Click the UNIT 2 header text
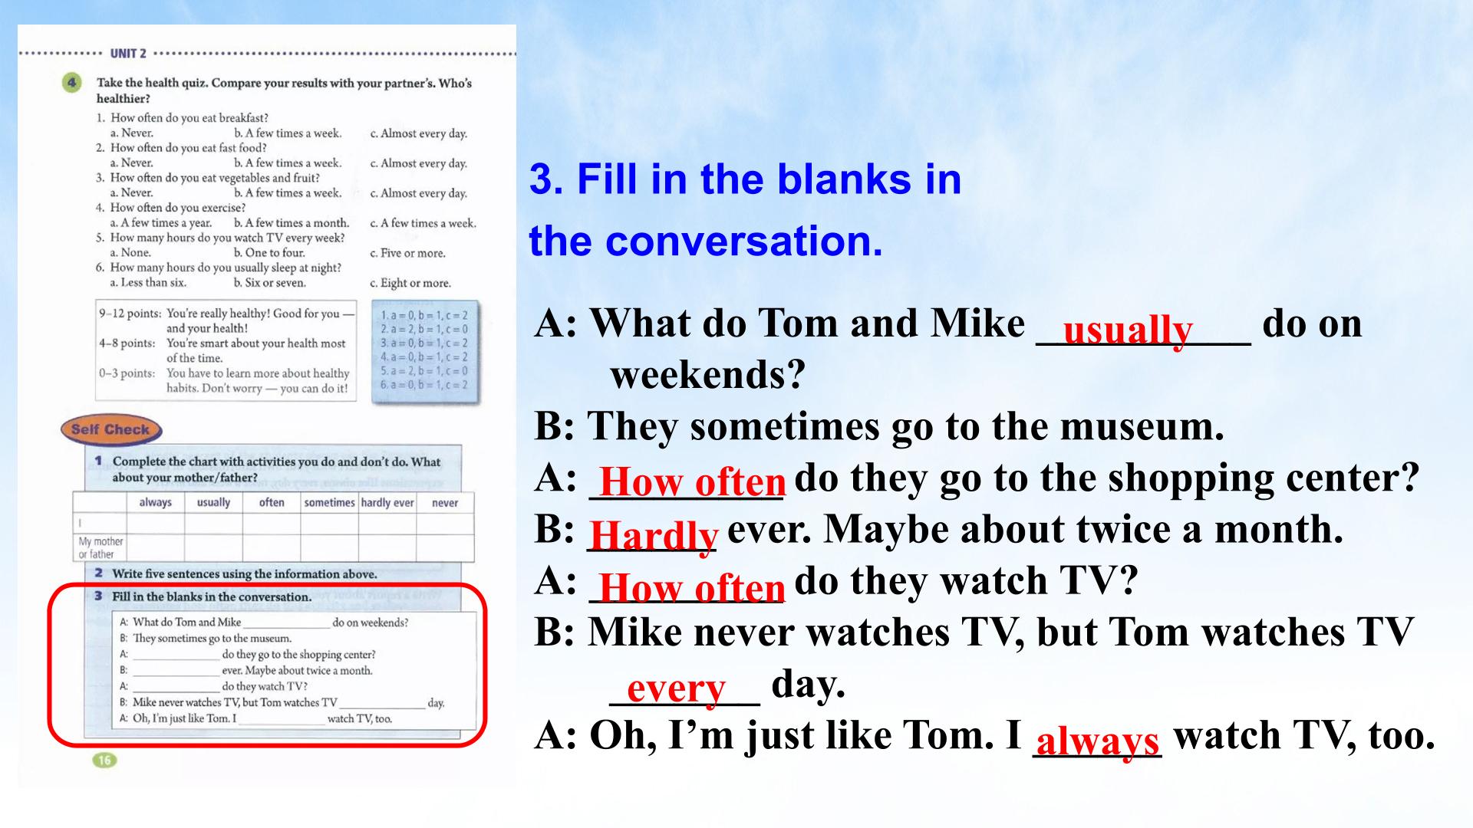Screen dimensions: 1473x828 click(127, 53)
